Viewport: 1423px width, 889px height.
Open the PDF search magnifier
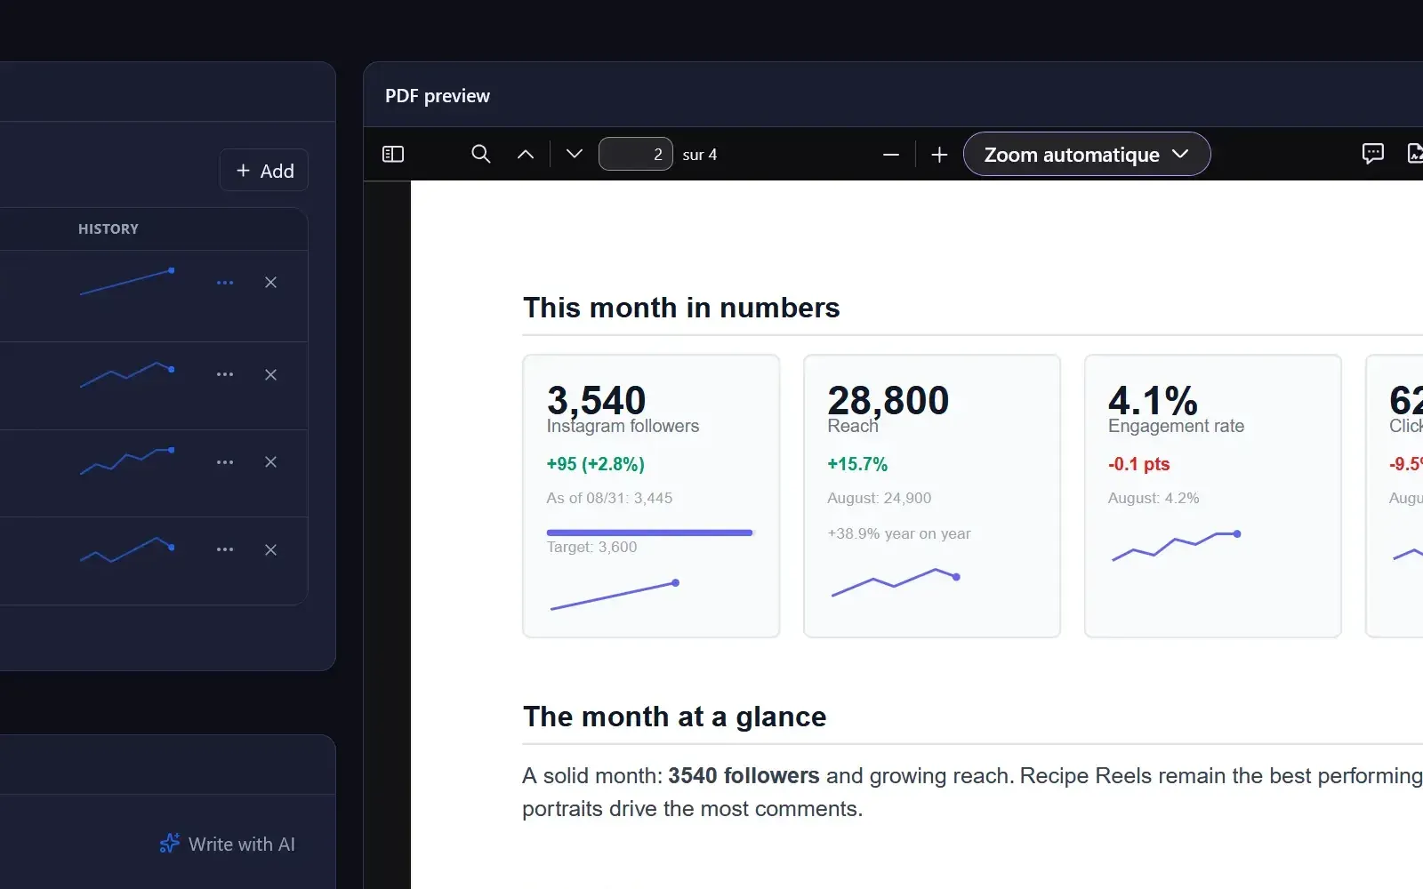(480, 154)
